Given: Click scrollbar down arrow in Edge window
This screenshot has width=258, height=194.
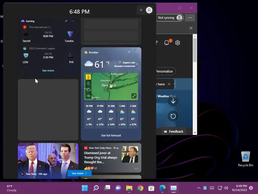Looking at the screenshot, I should [195, 133].
